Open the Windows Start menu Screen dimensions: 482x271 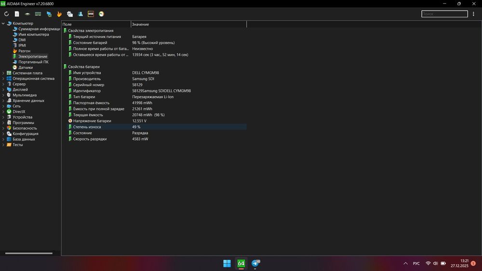click(x=227, y=263)
